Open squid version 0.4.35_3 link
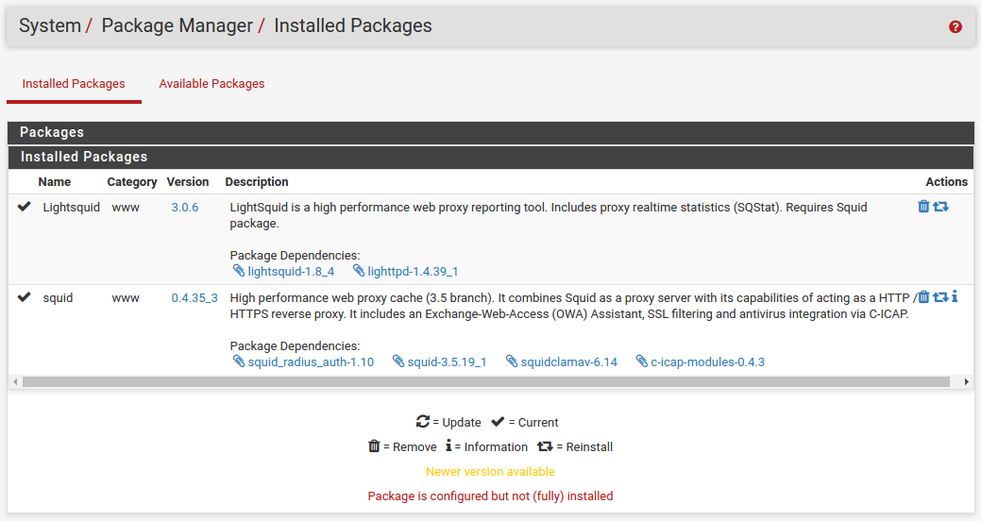Image resolution: width=981 pixels, height=521 pixels. 195,297
